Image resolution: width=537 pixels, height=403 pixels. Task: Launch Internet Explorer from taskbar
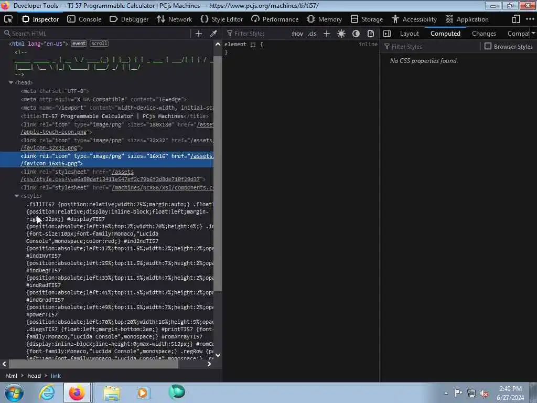click(x=47, y=393)
